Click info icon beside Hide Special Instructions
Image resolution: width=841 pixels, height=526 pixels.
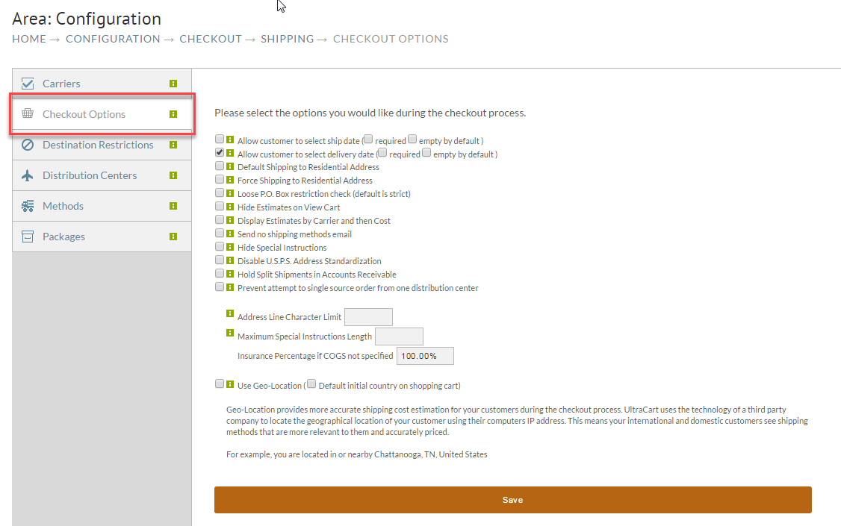point(230,247)
